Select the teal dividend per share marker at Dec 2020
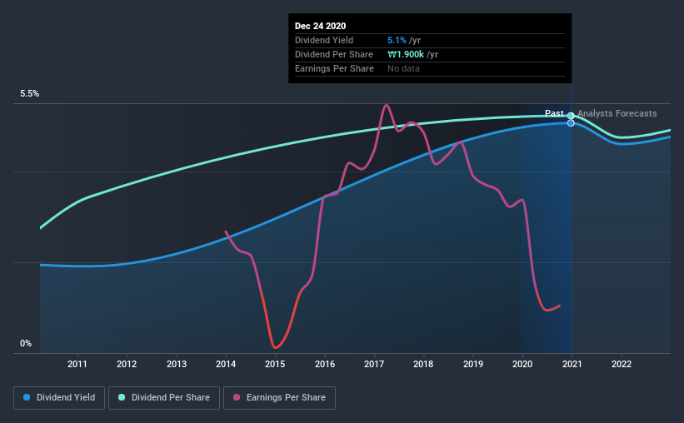Screen dimensions: 684x423 pyautogui.click(x=571, y=116)
